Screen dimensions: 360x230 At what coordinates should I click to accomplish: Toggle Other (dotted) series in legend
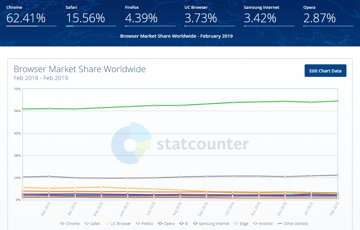(x=293, y=224)
